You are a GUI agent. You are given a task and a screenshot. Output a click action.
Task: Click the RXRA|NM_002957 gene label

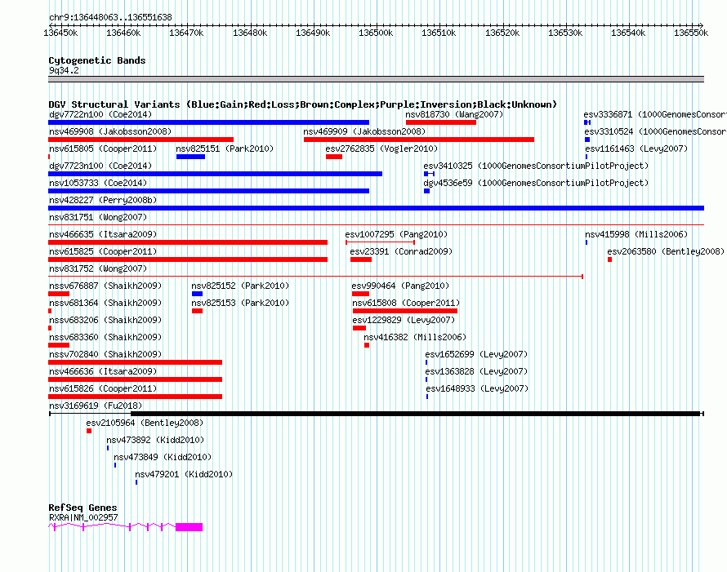click(83, 517)
